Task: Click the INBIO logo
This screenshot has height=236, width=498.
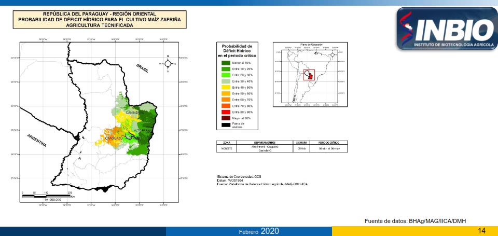Action: 446,29
